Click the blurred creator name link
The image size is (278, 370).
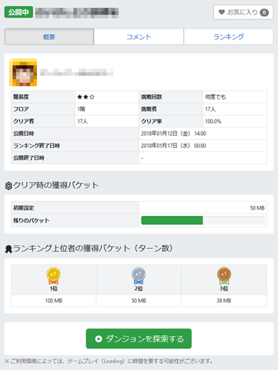coord(76,72)
